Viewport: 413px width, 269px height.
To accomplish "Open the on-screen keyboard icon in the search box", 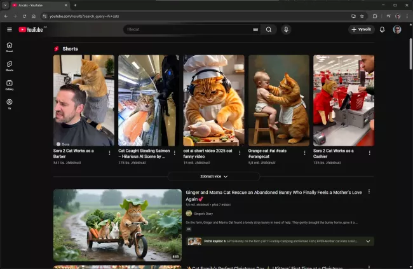I will click(x=255, y=29).
